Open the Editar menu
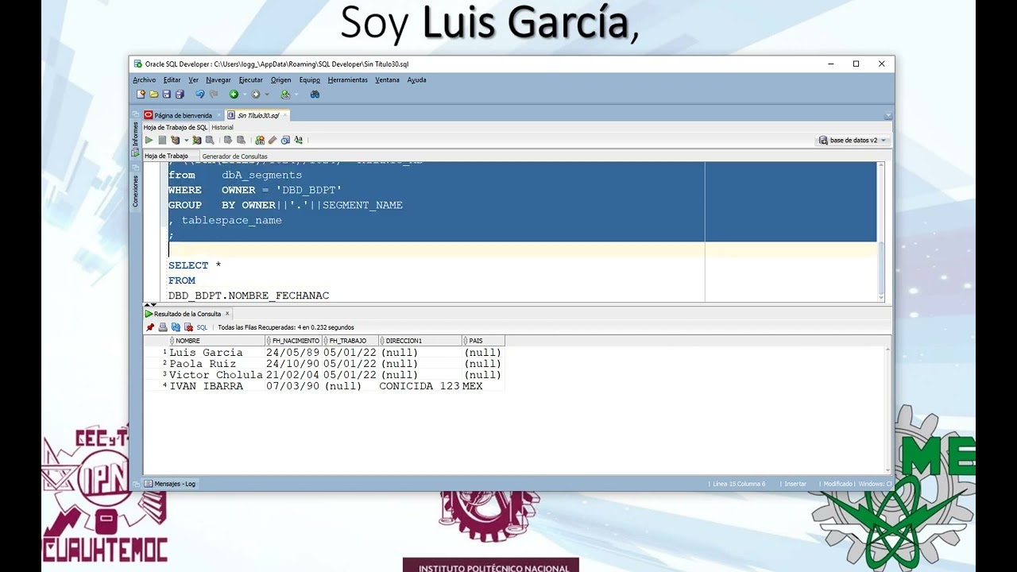This screenshot has width=1017, height=572. point(172,80)
